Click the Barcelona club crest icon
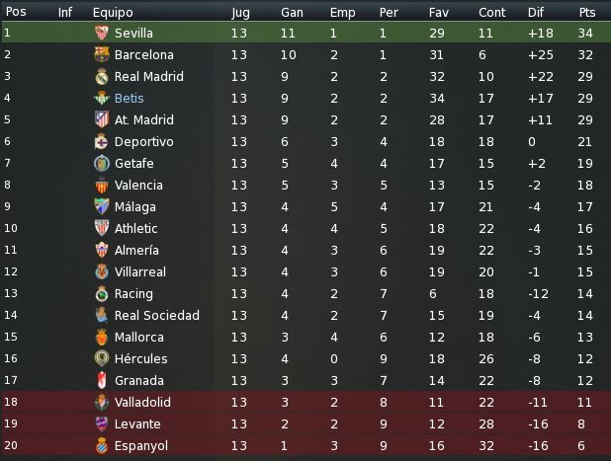 tap(102, 54)
